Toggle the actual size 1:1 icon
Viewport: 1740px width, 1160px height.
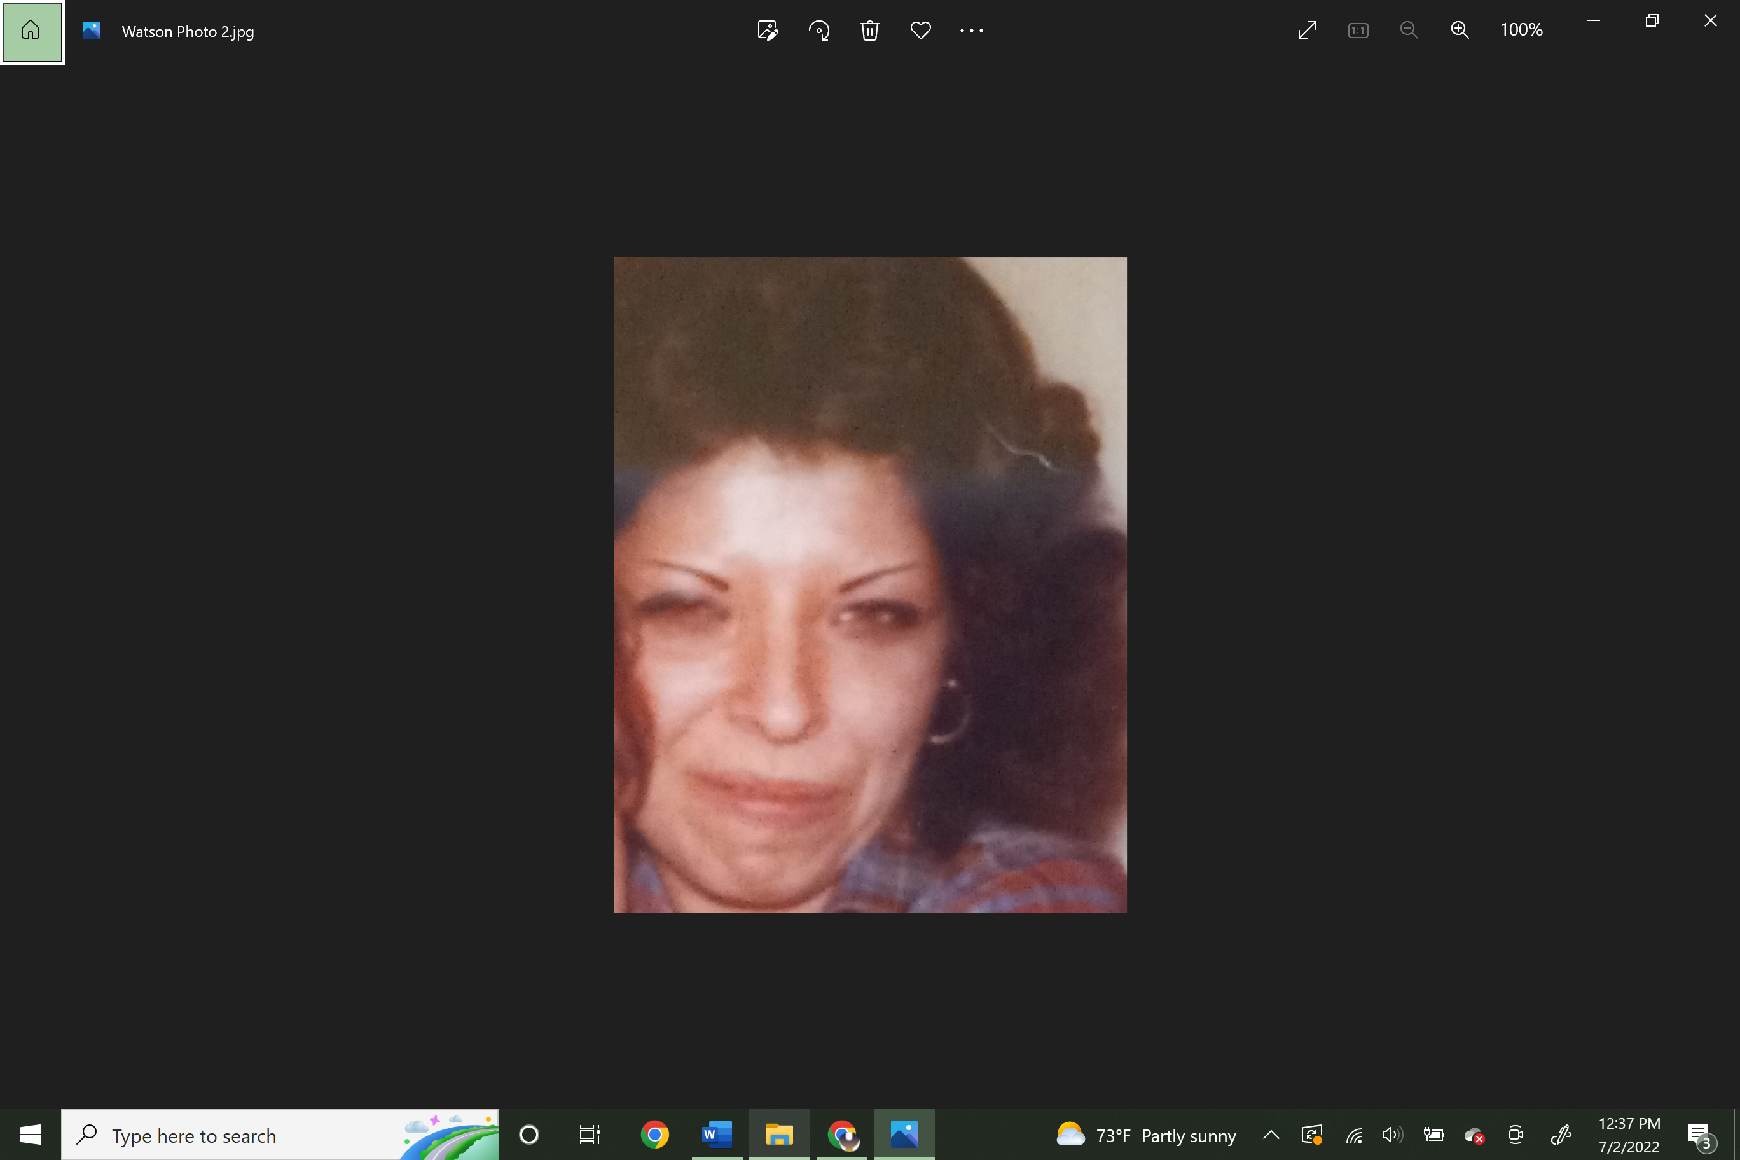point(1358,31)
